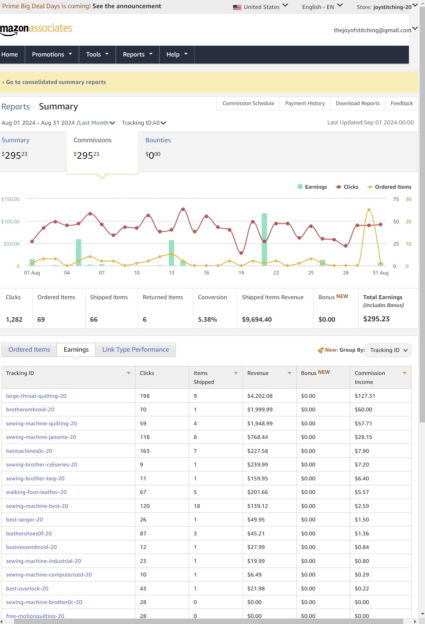This screenshot has width=425, height=624.
Task: Open the English - EN language dropdown
Action: click(x=322, y=7)
